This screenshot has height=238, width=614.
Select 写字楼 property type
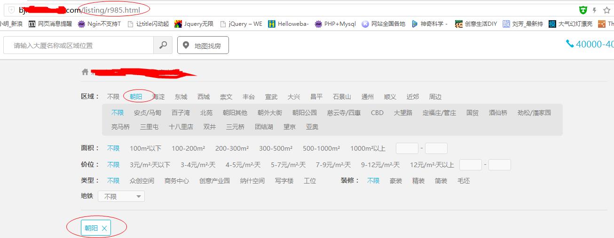coord(284,181)
